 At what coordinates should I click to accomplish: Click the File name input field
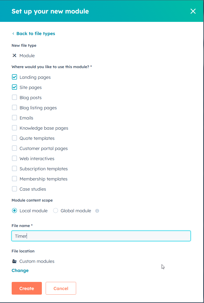(x=101, y=236)
